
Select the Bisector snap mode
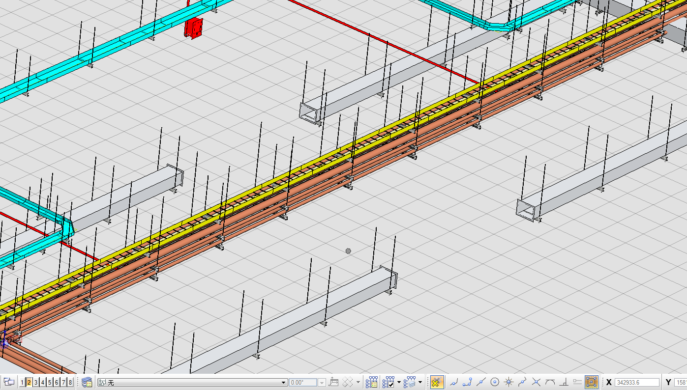point(523,382)
